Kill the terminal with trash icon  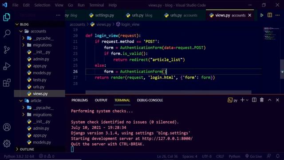[x=262, y=100]
